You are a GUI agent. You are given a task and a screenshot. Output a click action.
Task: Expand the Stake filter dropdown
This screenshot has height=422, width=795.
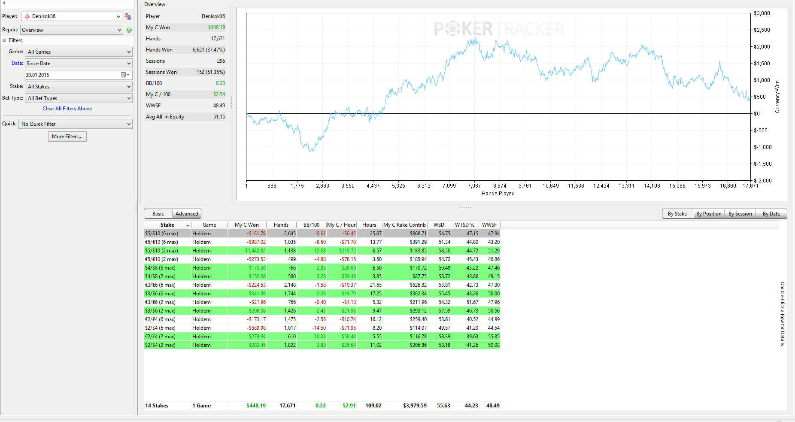[x=79, y=87]
